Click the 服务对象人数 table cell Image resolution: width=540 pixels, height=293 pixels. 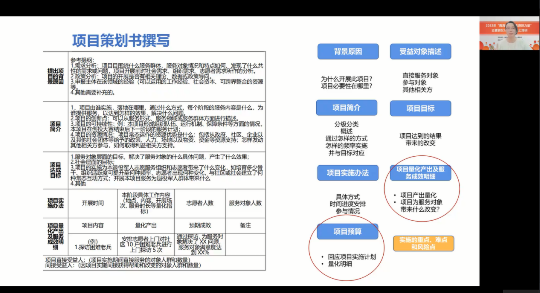coord(245,203)
